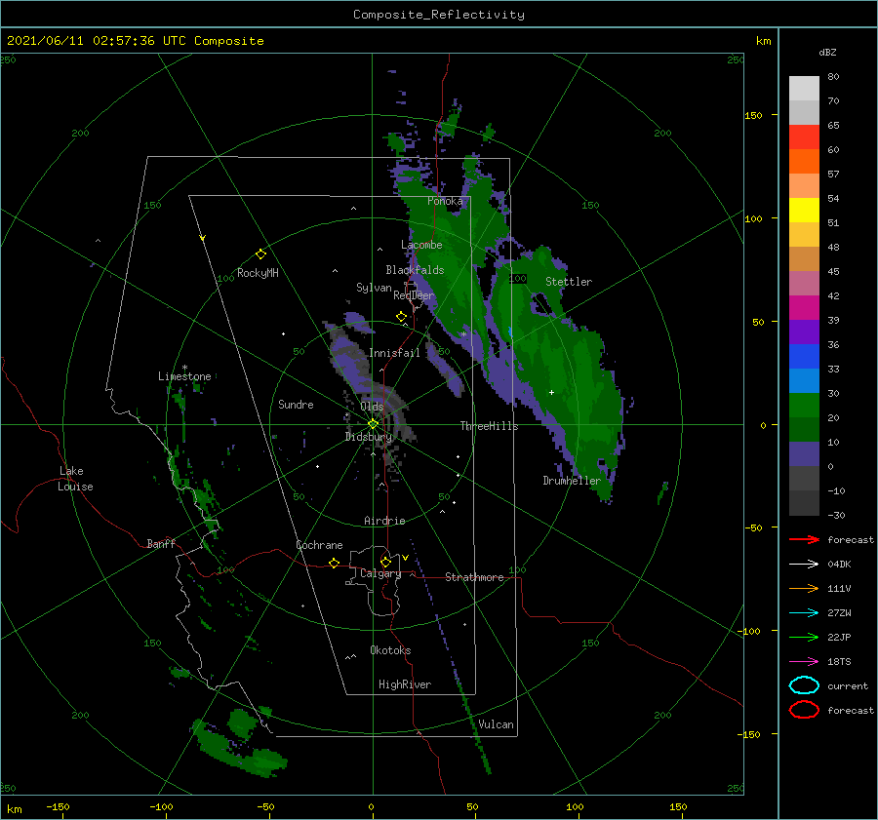
Task: Click the yellow radar-center diamond at Didsbury
Action: click(373, 424)
